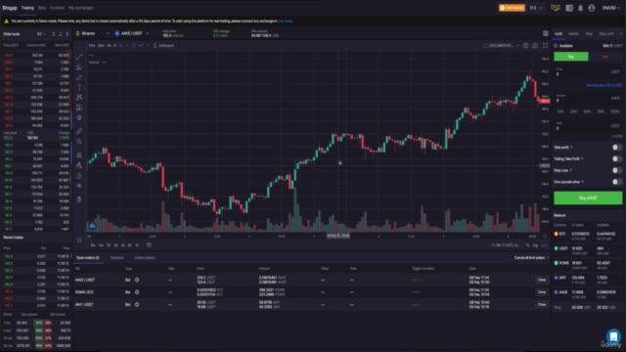Open the Bots menu
Viewport: 626px width, 352px height.
(42, 8)
